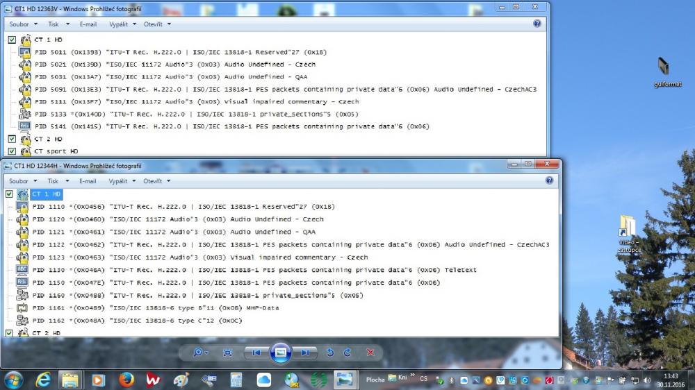Click E-mail in CT1 HD 12344H window

pyautogui.click(x=88, y=181)
